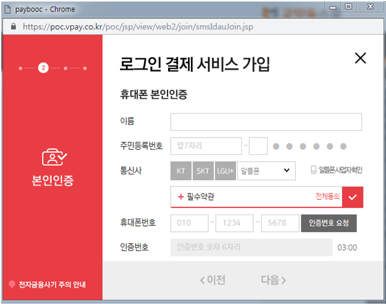The width and height of the screenshot is (386, 304).
Task: Minimize the paybooc Chrome window
Action: coord(333,7)
